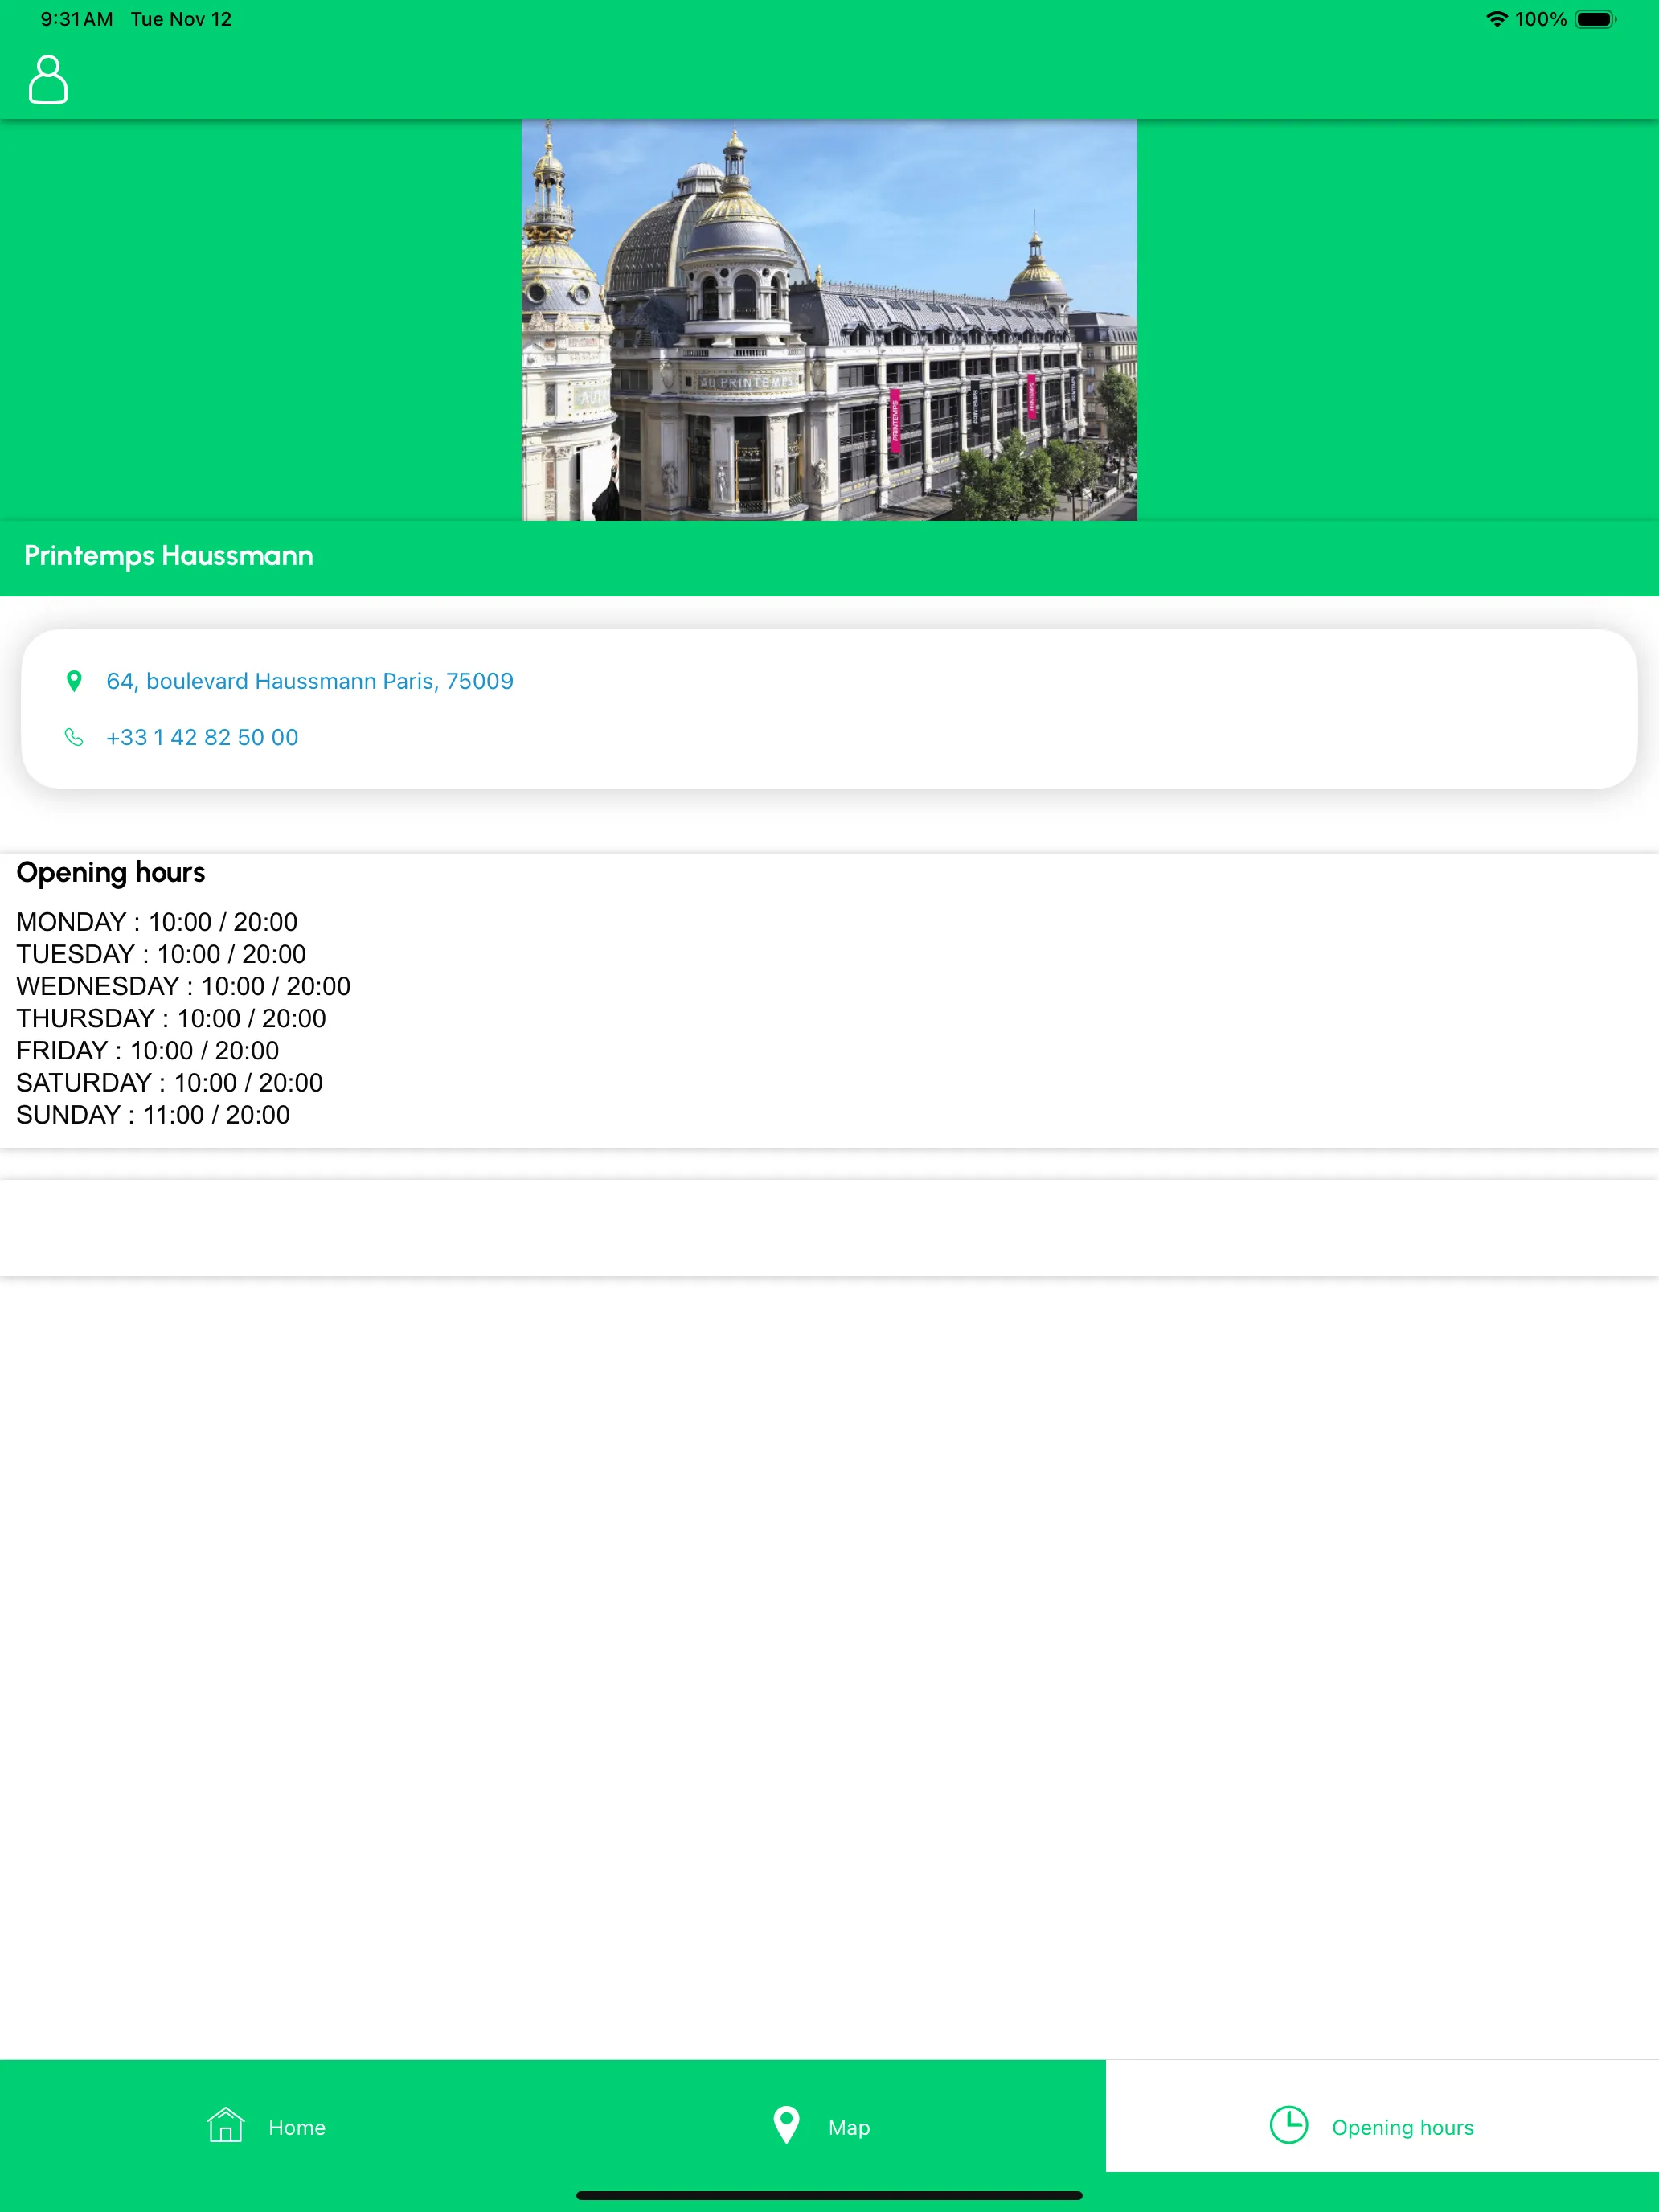Select the SATURDAY : 10:00 / 20:00 row
This screenshot has width=1659, height=2212.
(x=170, y=1082)
